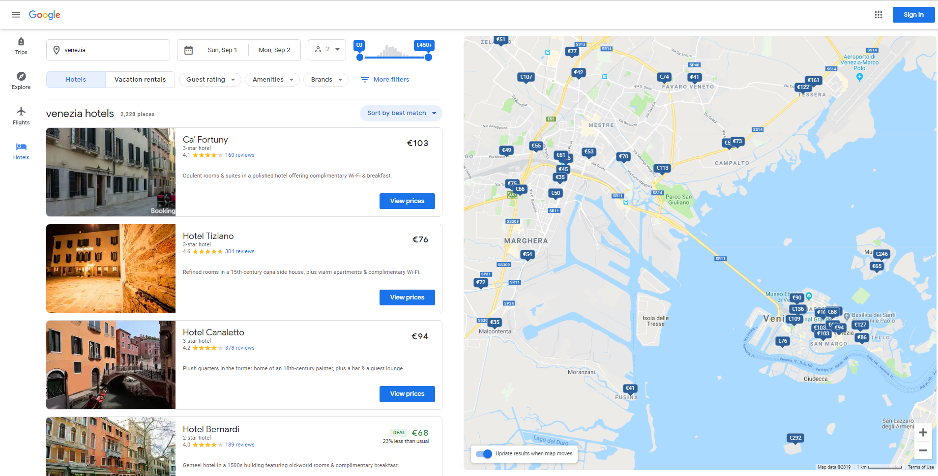Open Ca' Fortuny 160 reviews link

click(x=240, y=155)
